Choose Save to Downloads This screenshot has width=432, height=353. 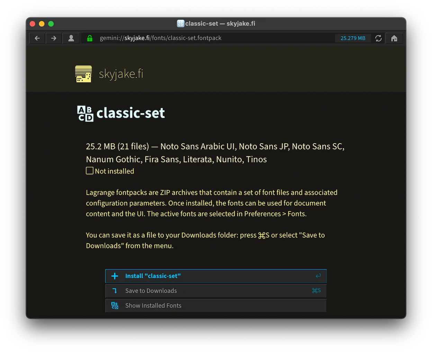pos(216,291)
